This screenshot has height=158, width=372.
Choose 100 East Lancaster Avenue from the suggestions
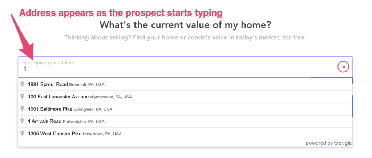click(58, 97)
